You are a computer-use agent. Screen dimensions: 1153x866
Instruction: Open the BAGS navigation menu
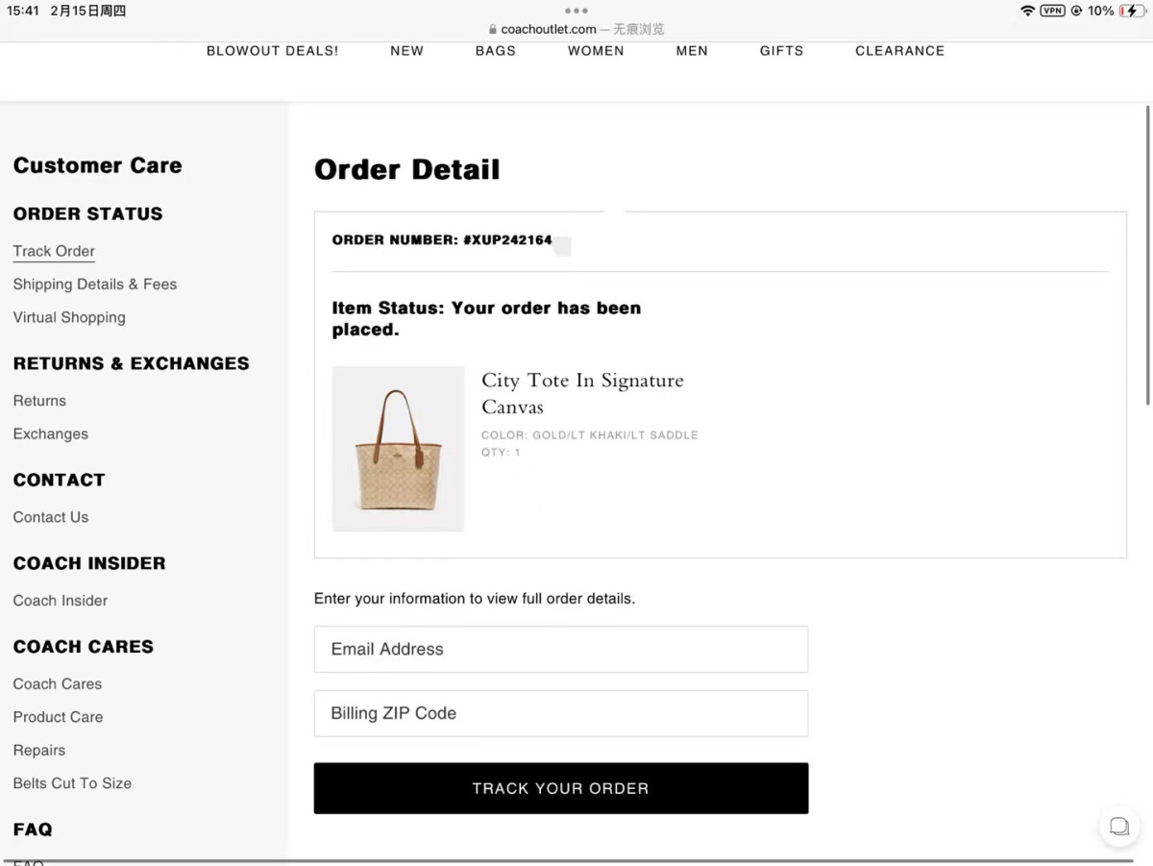click(x=495, y=51)
